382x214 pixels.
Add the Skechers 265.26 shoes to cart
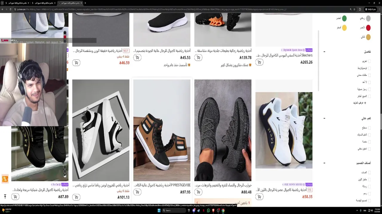pyautogui.click(x=259, y=62)
